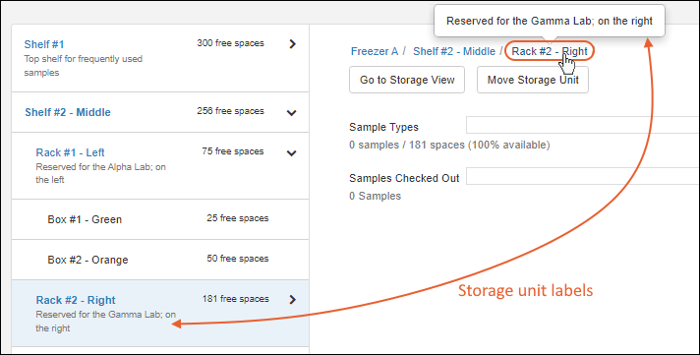This screenshot has height=355, width=700.
Task: Click the Rack #2 - Right breadcrumb
Action: [x=550, y=51]
